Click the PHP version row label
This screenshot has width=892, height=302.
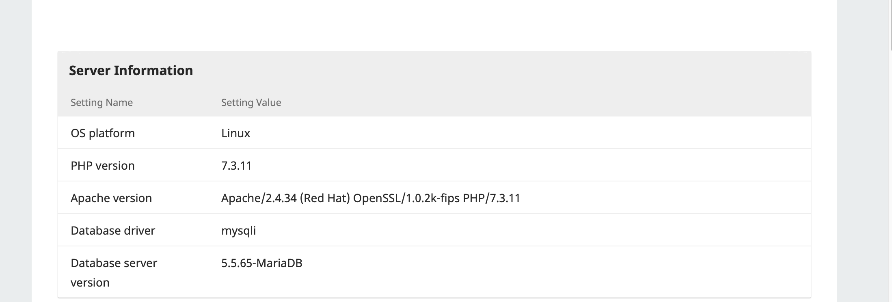point(103,166)
